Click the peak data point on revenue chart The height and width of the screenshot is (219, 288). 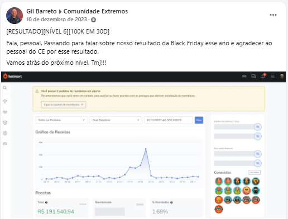pos(146,149)
